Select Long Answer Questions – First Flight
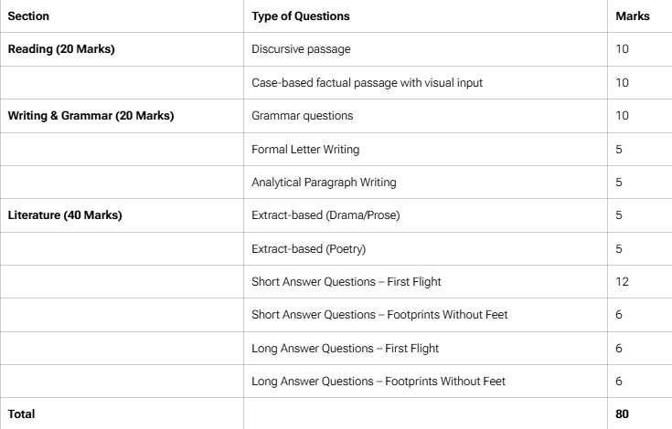This screenshot has width=672, height=429. [345, 348]
